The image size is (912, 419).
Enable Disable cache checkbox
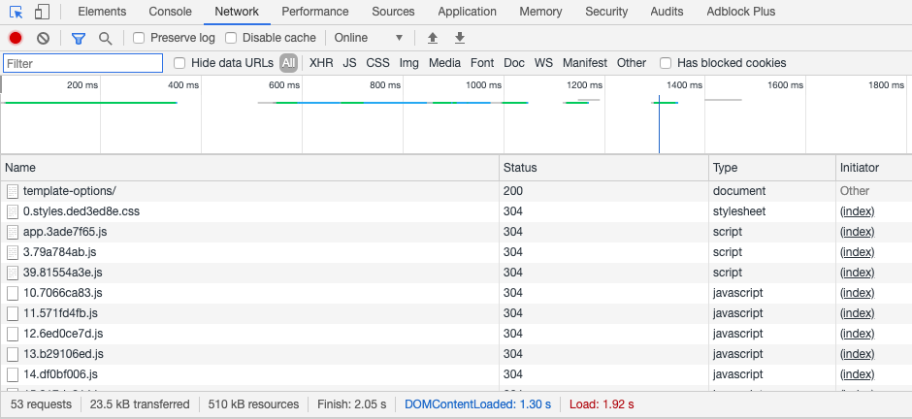click(231, 38)
